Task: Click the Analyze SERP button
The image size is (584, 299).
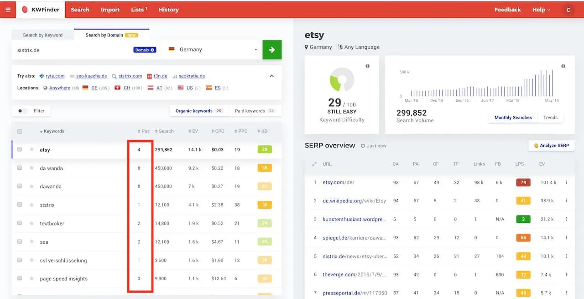Action: [x=551, y=146]
